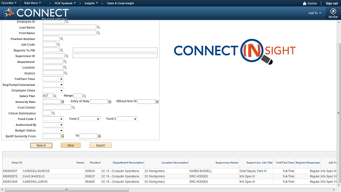Open Location lookup magnifier
Image resolution: width=341 pixels, height=192 pixels.
coord(65,68)
